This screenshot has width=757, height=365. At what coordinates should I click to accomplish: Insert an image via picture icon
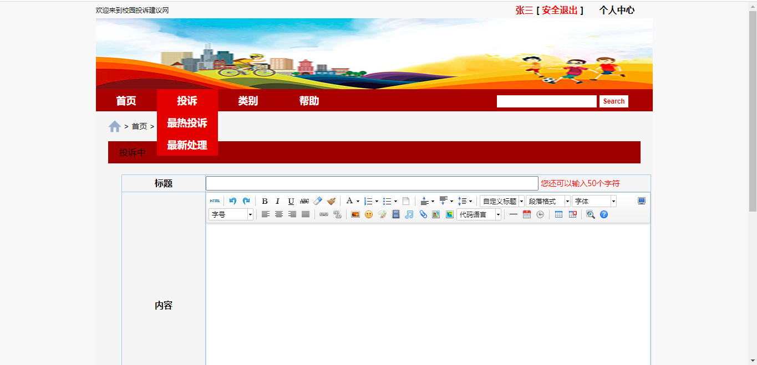click(355, 214)
